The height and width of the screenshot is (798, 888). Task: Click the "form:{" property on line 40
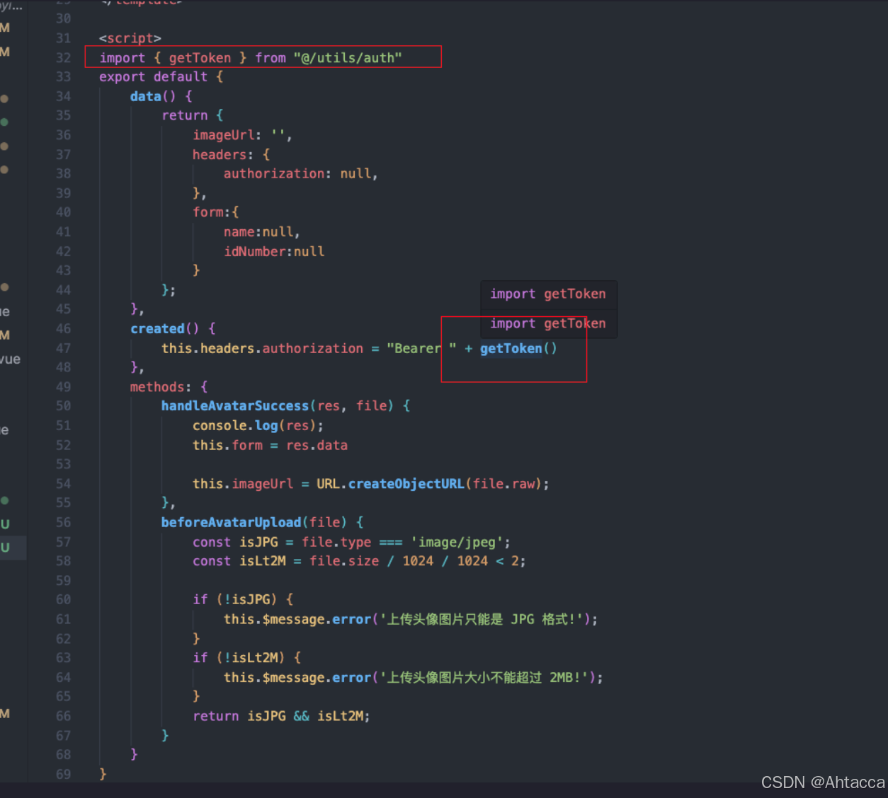pyautogui.click(x=216, y=212)
